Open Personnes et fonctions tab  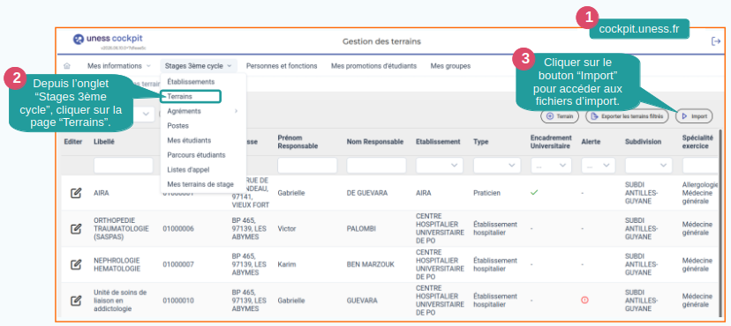pyautogui.click(x=282, y=66)
